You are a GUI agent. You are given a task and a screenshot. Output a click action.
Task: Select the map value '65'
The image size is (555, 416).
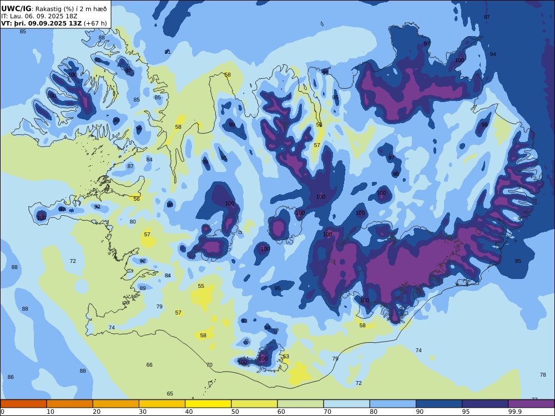coord(170,394)
